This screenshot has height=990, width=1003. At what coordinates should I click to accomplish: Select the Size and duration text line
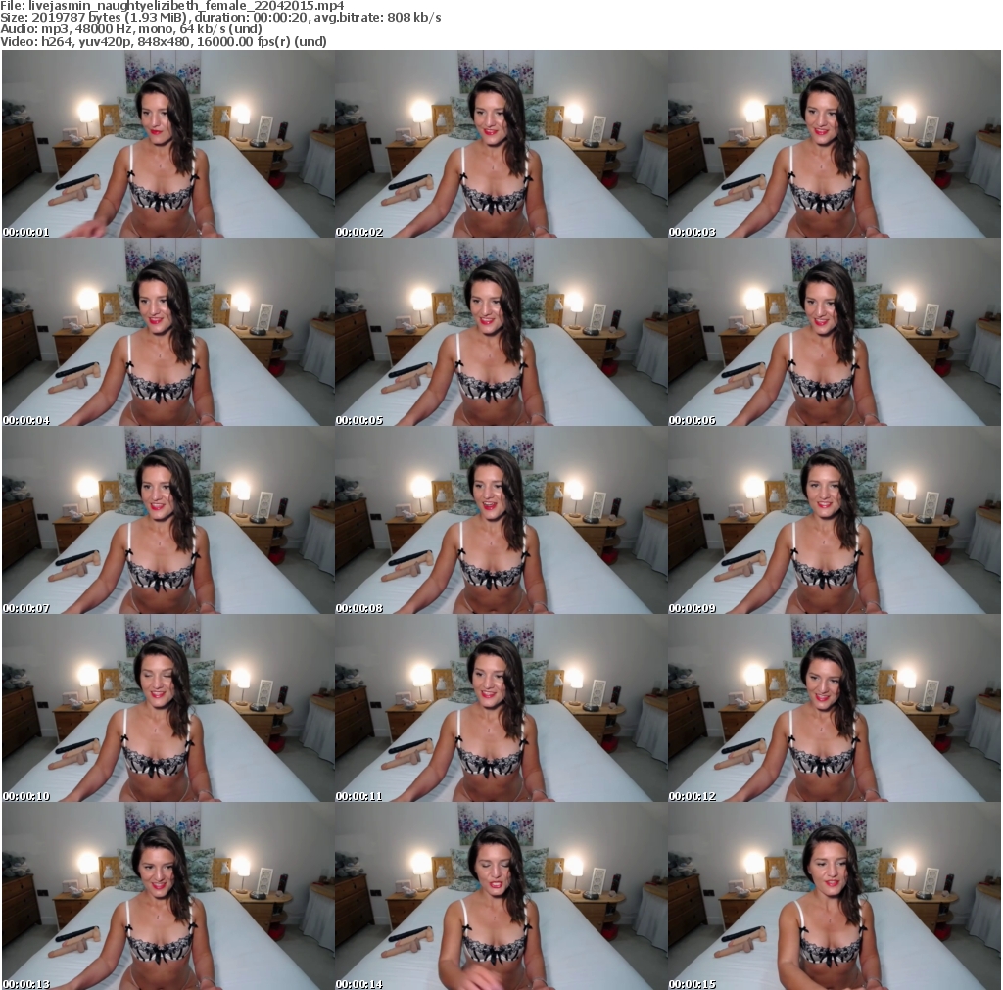point(220,18)
